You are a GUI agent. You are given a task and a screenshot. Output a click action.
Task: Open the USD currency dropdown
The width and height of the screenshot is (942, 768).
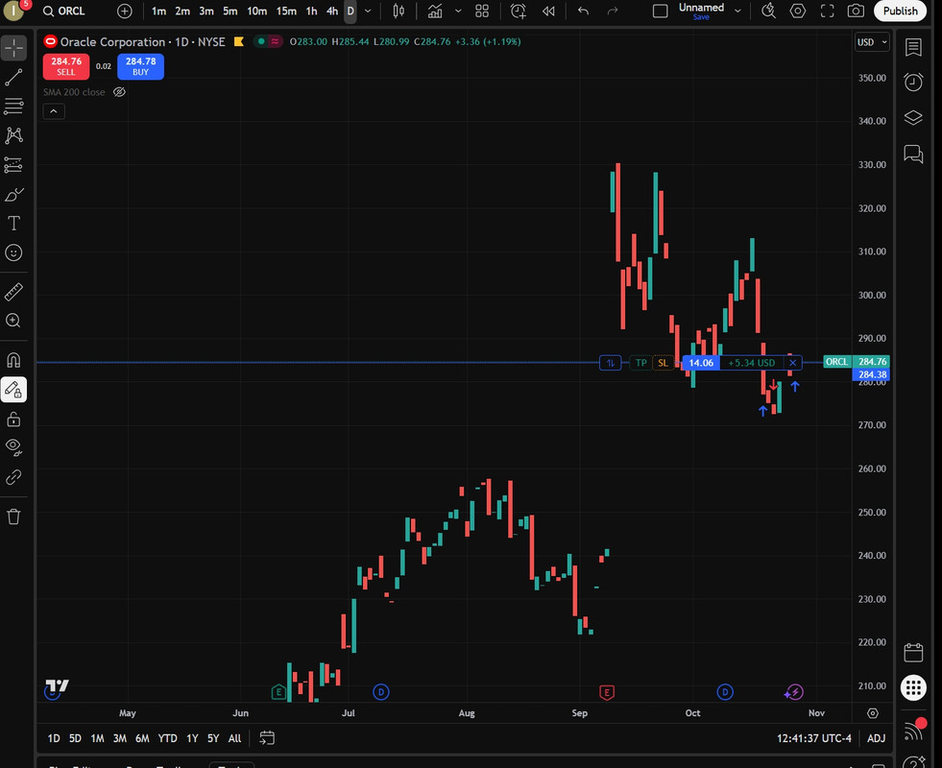(872, 42)
